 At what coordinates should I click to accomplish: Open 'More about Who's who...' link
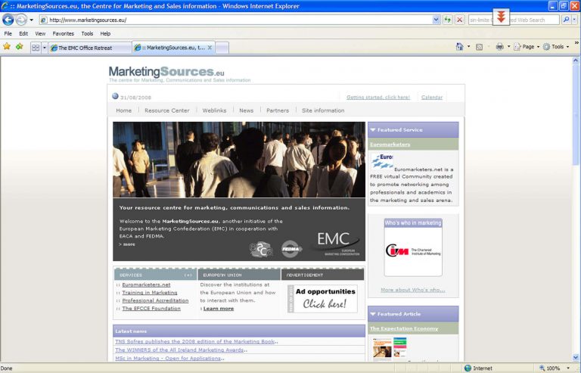click(x=413, y=290)
